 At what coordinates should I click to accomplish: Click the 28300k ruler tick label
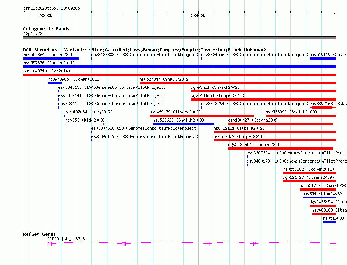click(45, 16)
